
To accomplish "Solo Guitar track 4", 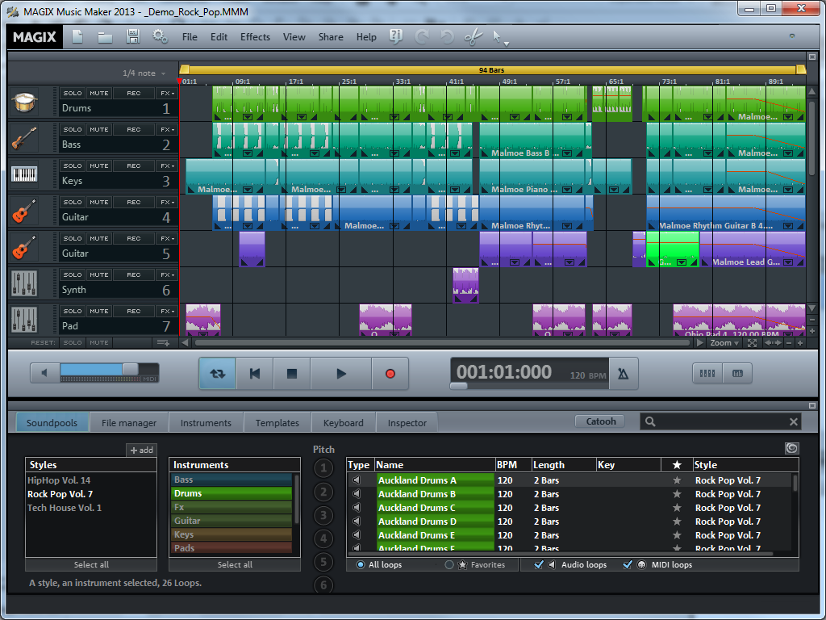I will [72, 203].
